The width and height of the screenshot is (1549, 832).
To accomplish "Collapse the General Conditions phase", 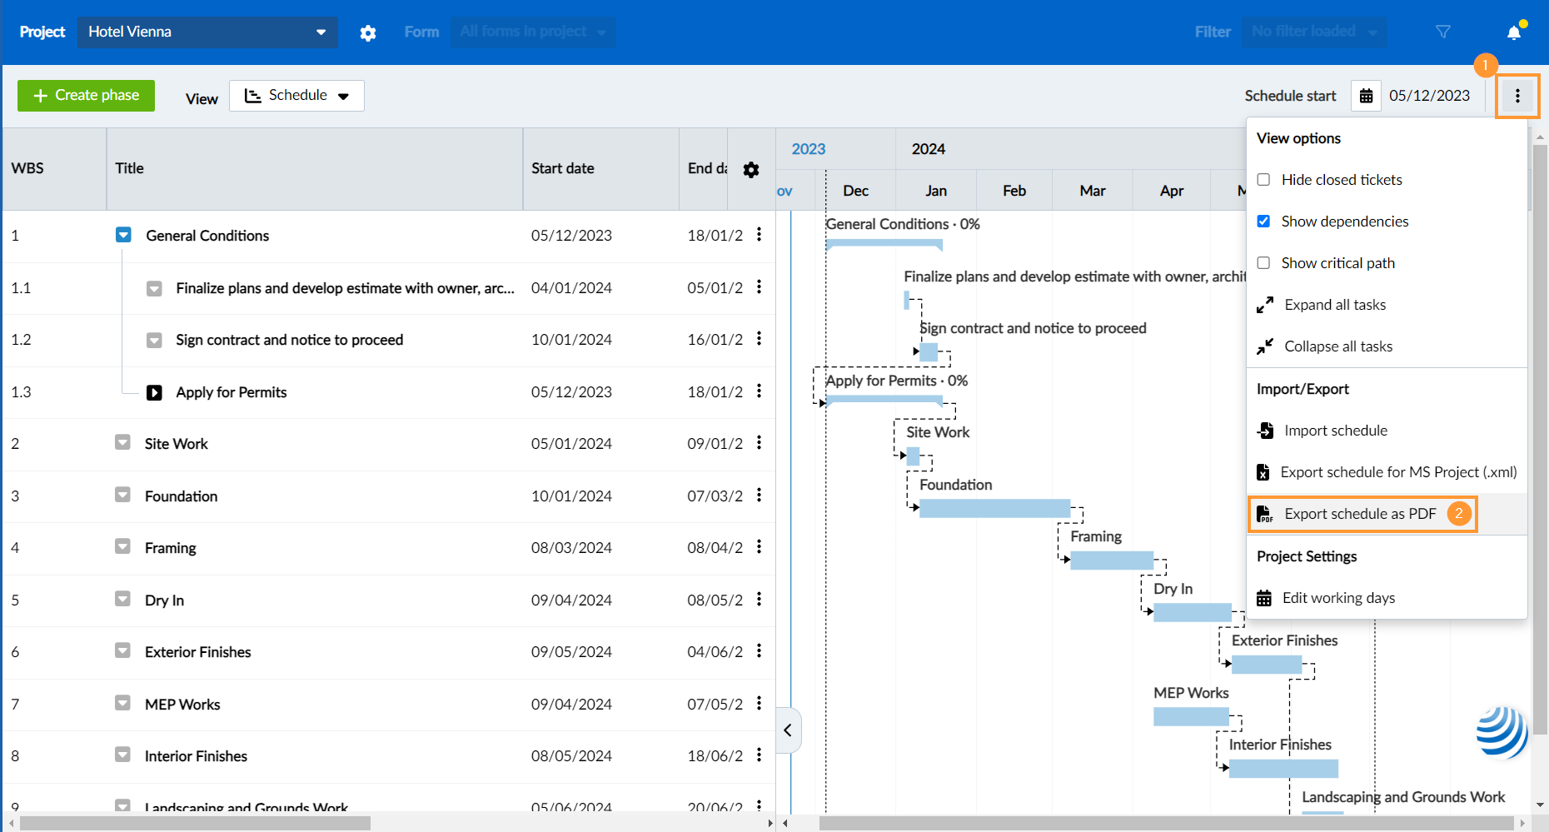I will pyautogui.click(x=123, y=236).
